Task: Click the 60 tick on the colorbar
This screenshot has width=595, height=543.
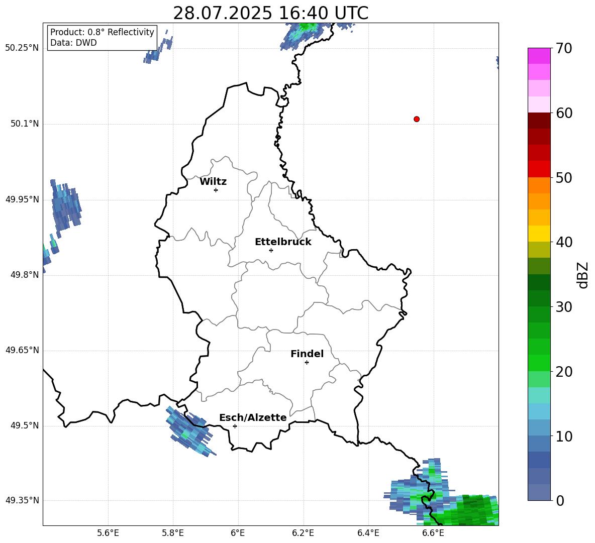Action: [x=564, y=113]
